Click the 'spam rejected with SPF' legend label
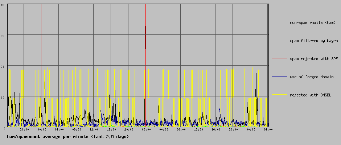The image size is (341, 145). point(314,59)
